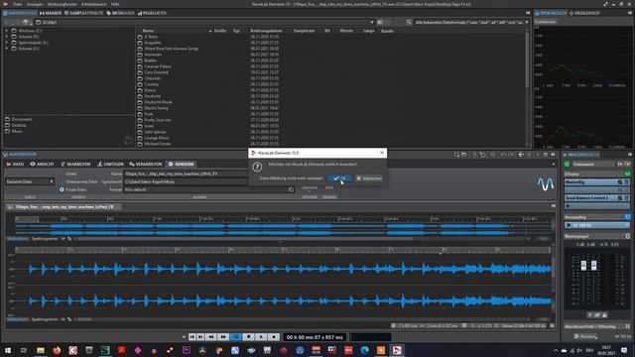Switch to the Marker tab
The height and width of the screenshot is (357, 635).
pyautogui.click(x=51, y=13)
